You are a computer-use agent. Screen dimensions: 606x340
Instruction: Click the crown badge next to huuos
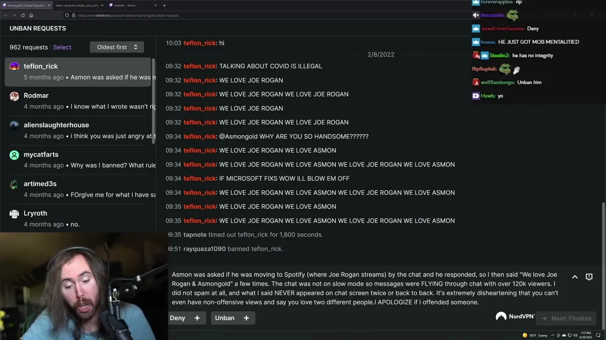[x=476, y=42]
